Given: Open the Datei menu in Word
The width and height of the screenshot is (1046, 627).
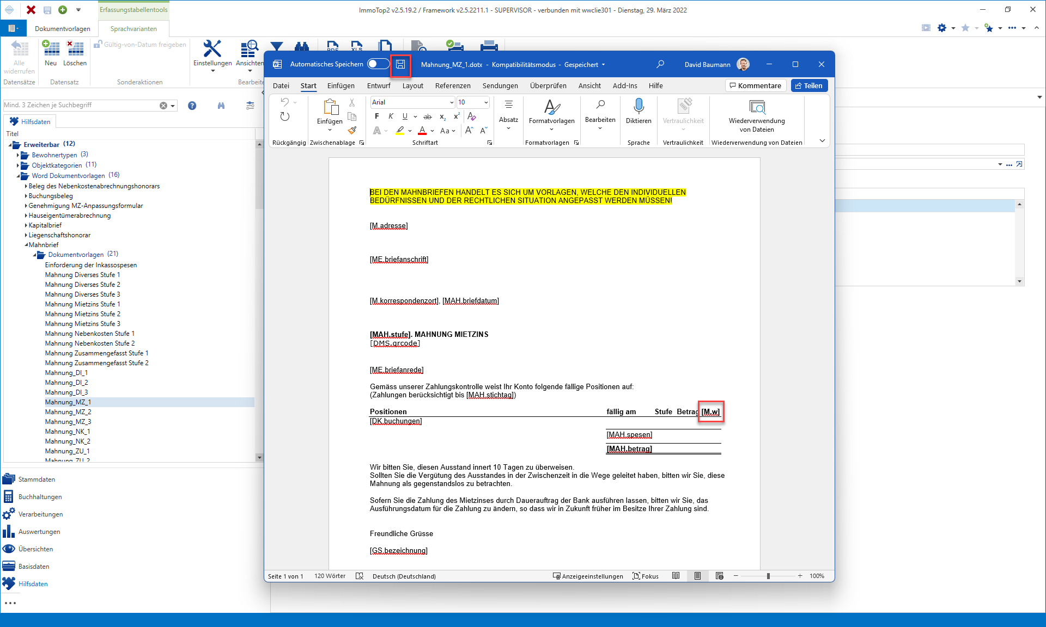Looking at the screenshot, I should 281,86.
